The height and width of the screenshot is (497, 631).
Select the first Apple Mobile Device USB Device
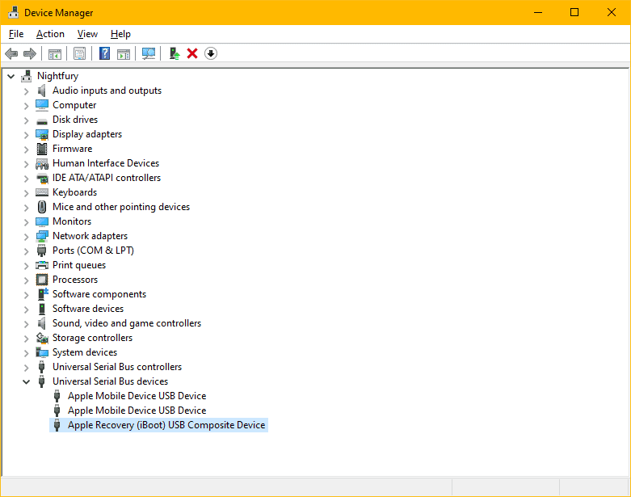pyautogui.click(x=137, y=396)
